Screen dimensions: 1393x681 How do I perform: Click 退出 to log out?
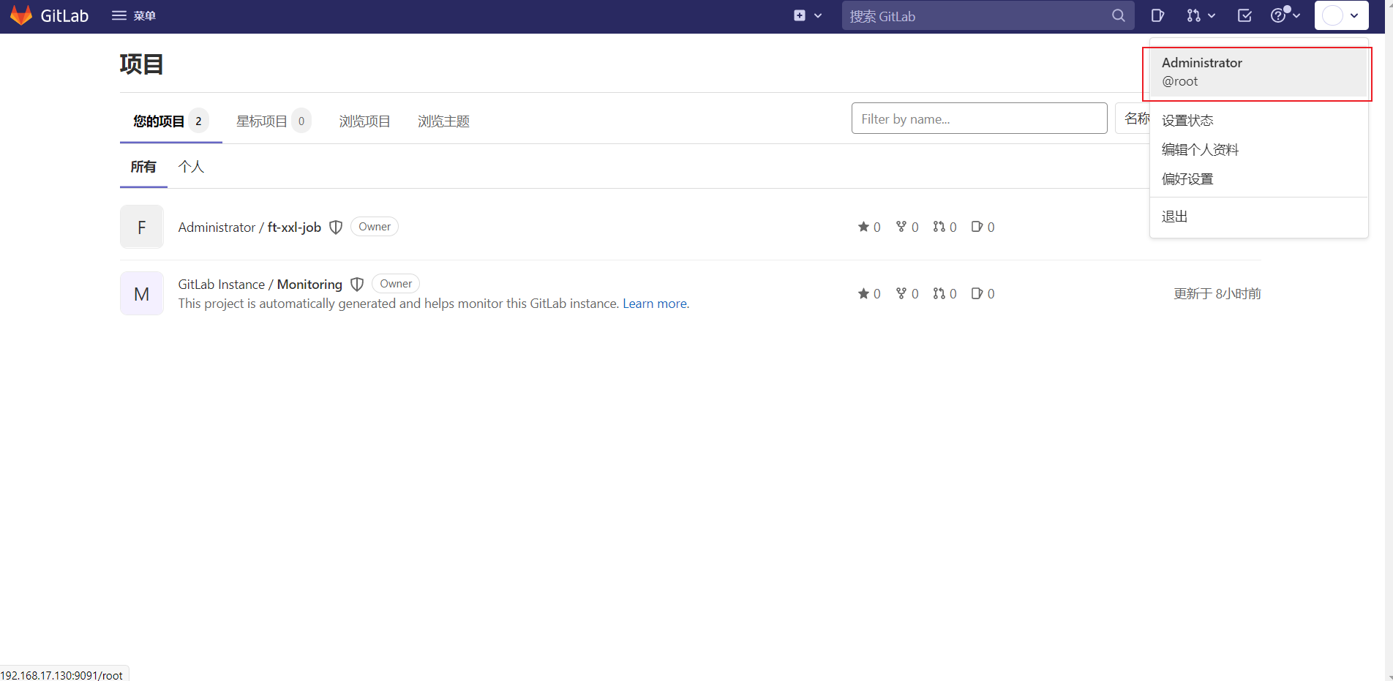[1174, 216]
